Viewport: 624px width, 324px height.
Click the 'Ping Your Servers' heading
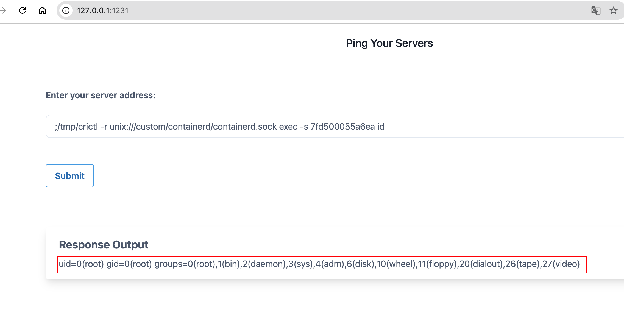point(389,43)
